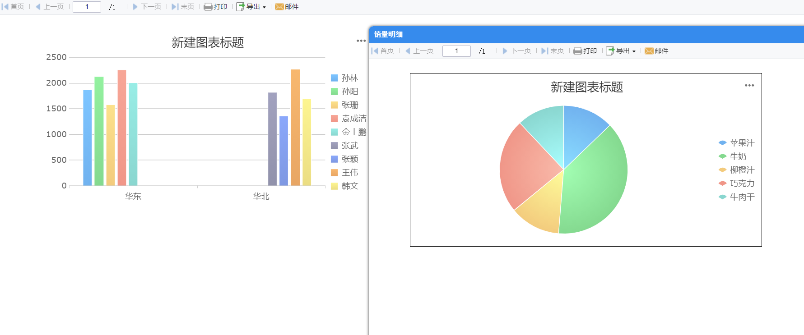Open export menu in main toolbar
The width and height of the screenshot is (804, 335).
251,7
